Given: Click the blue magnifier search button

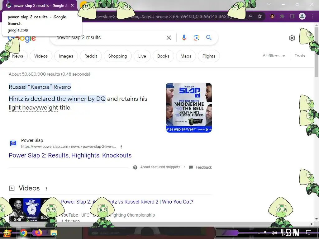Looking at the screenshot, I should [x=209, y=38].
